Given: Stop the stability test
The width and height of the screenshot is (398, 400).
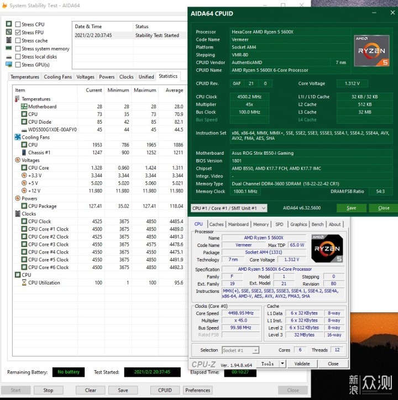Looking at the screenshot, I should [48, 390].
